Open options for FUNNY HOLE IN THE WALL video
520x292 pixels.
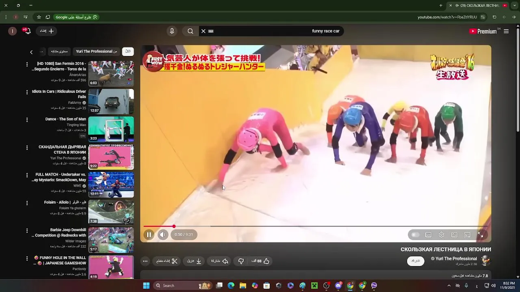point(27,258)
